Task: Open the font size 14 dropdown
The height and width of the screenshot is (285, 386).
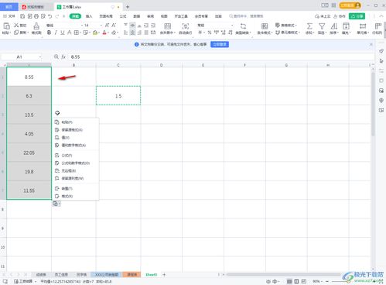Action: click(x=101, y=26)
